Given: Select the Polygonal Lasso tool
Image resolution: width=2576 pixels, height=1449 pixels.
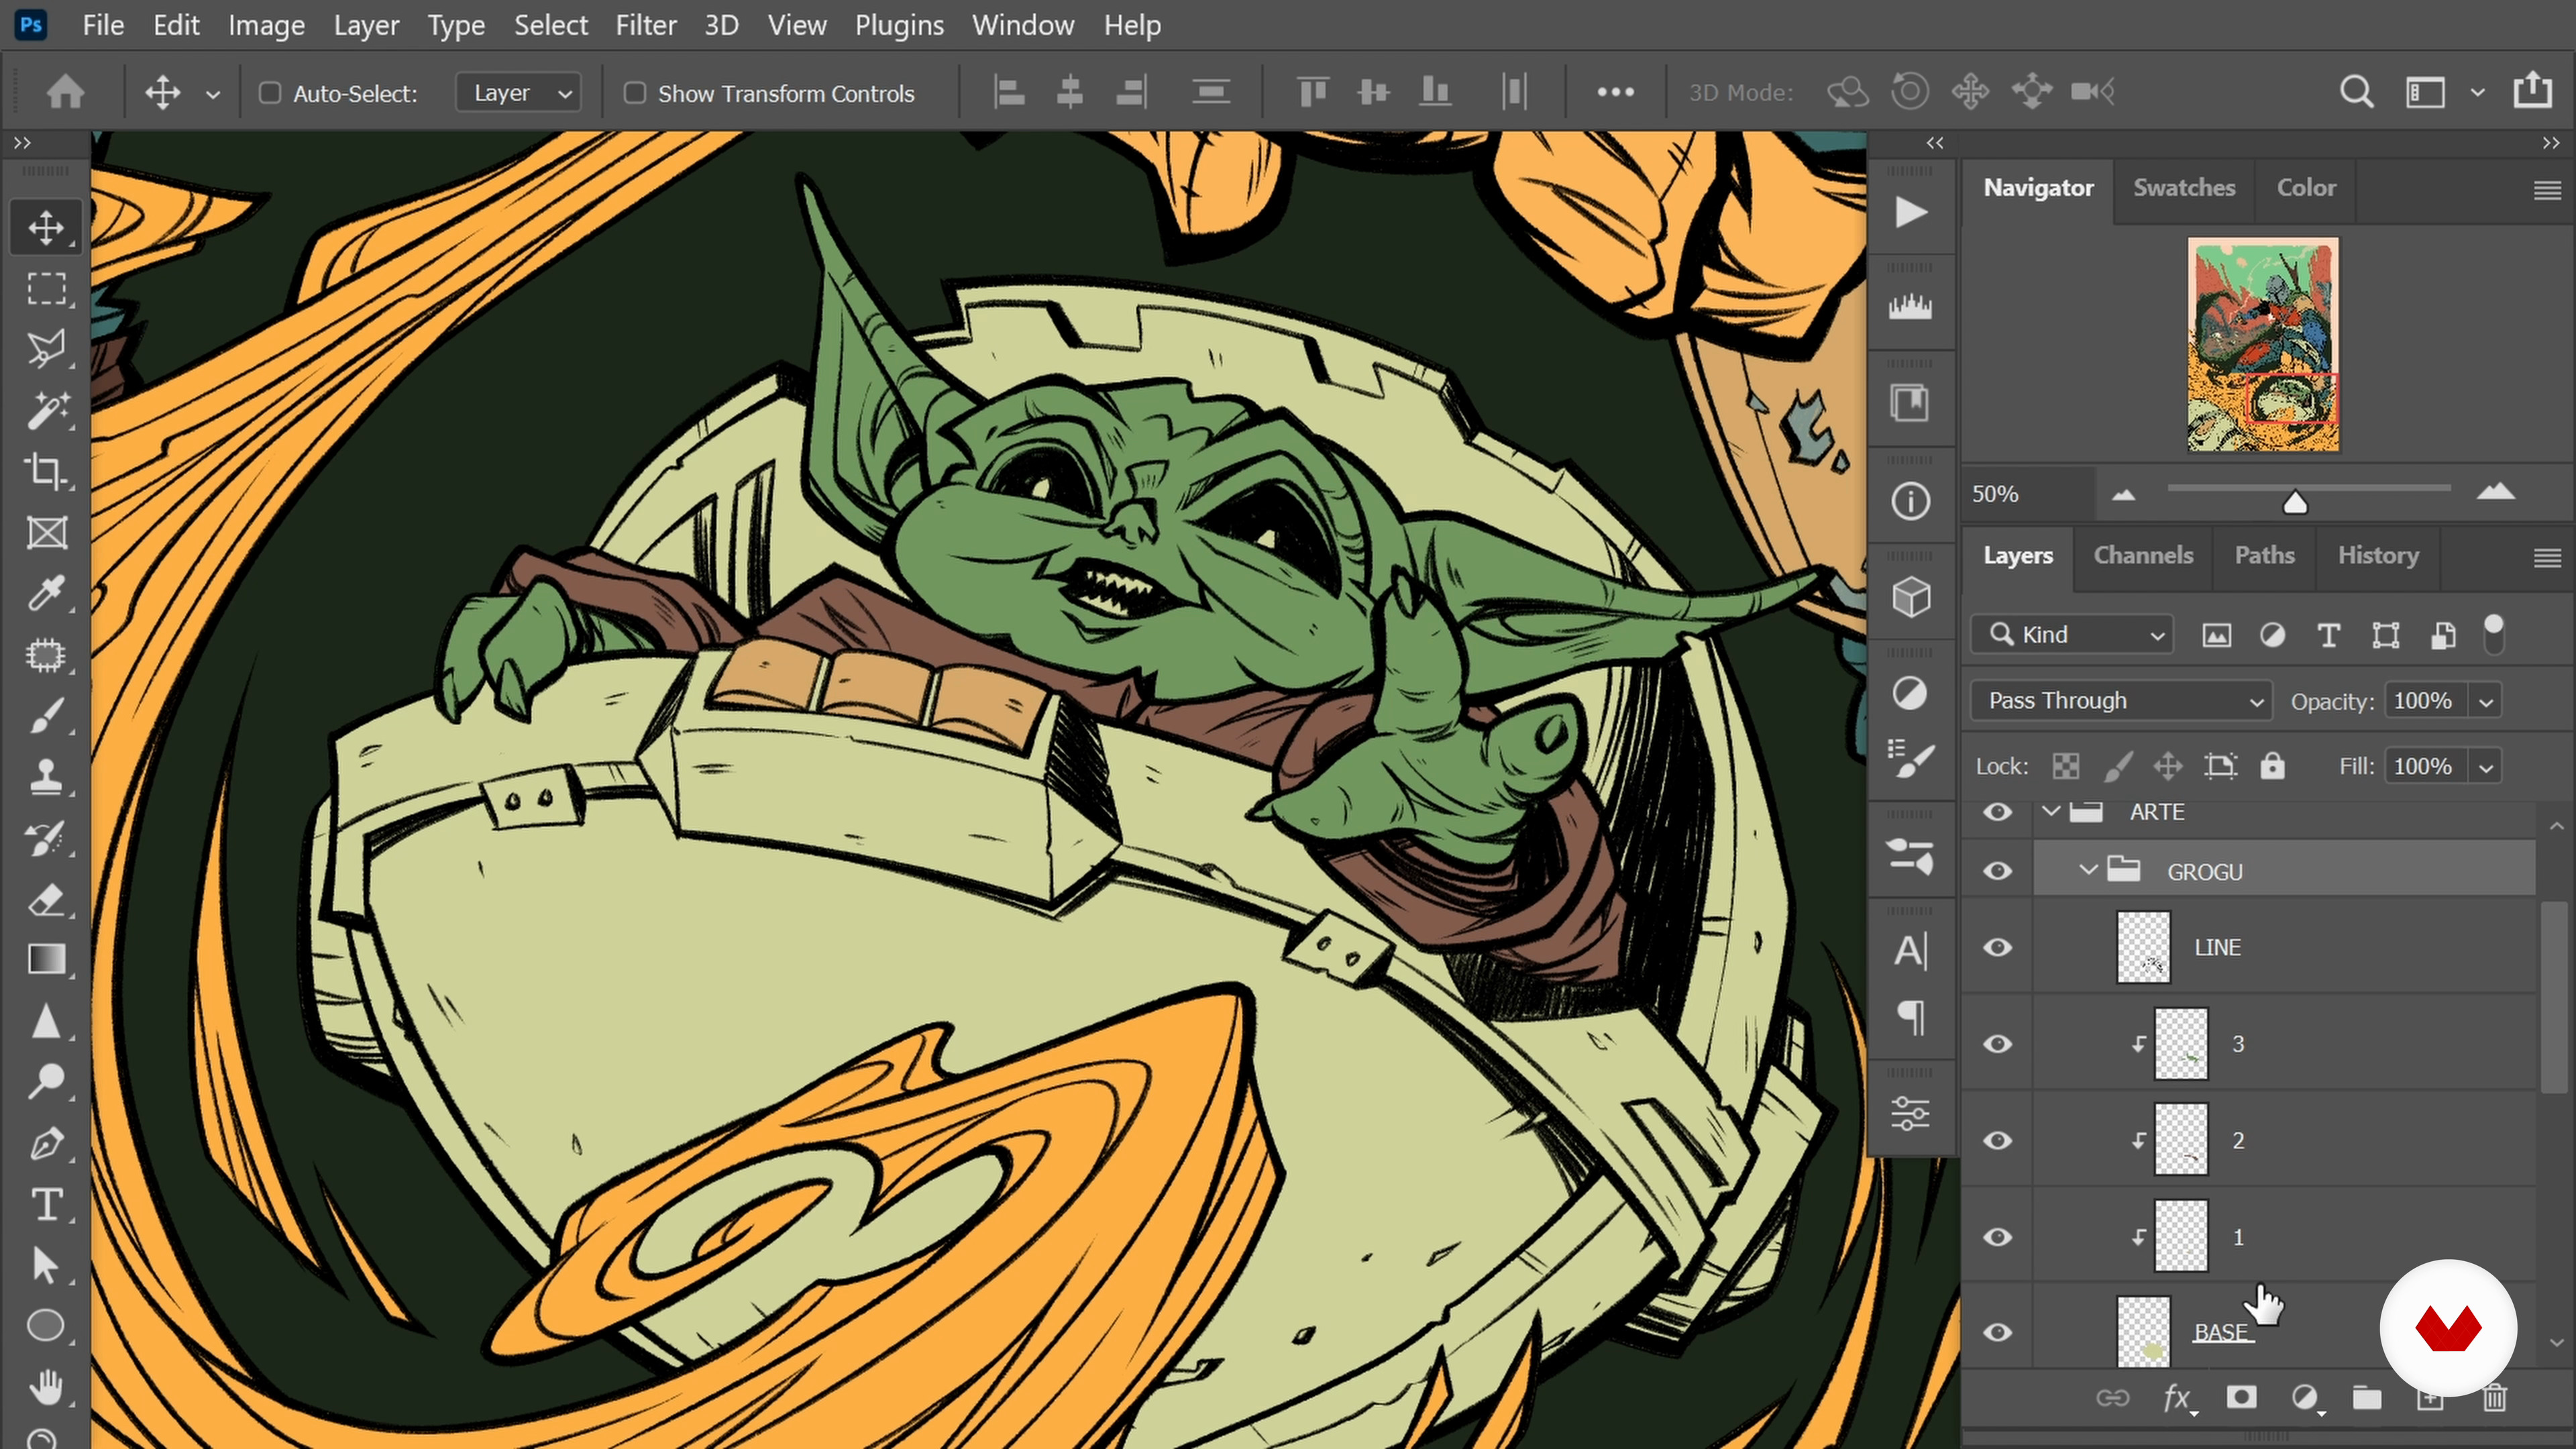Looking at the screenshot, I should pyautogui.click(x=46, y=350).
